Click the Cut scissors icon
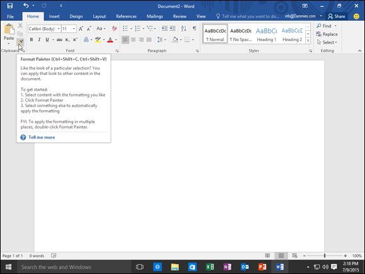Screen dimensions: 365x274 20,25
